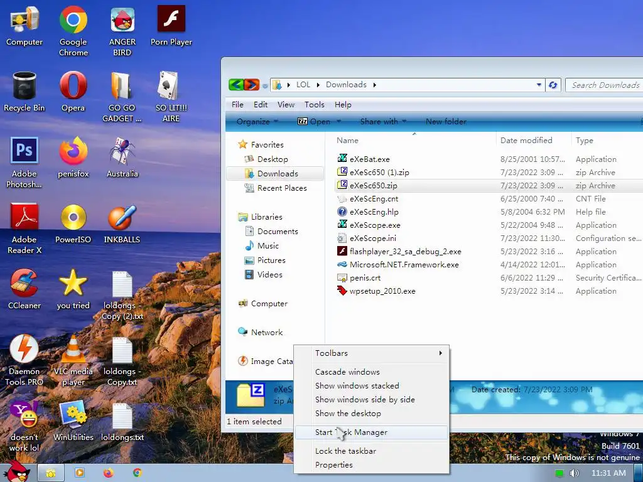Open the Recycle Bin

[24, 92]
